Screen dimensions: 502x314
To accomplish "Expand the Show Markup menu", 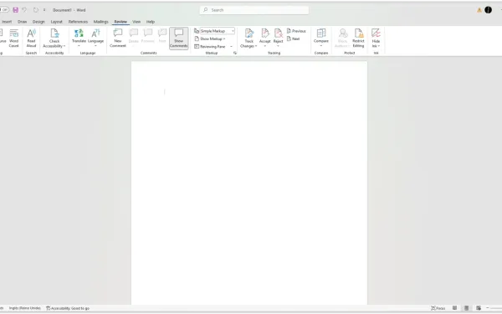I will tap(210, 39).
